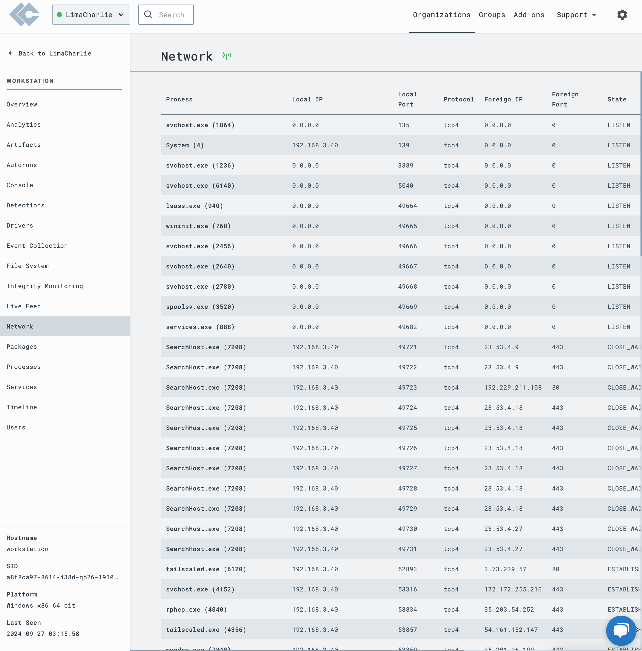Click local port 49723 cell
This screenshot has height=651, width=642.
coord(408,388)
